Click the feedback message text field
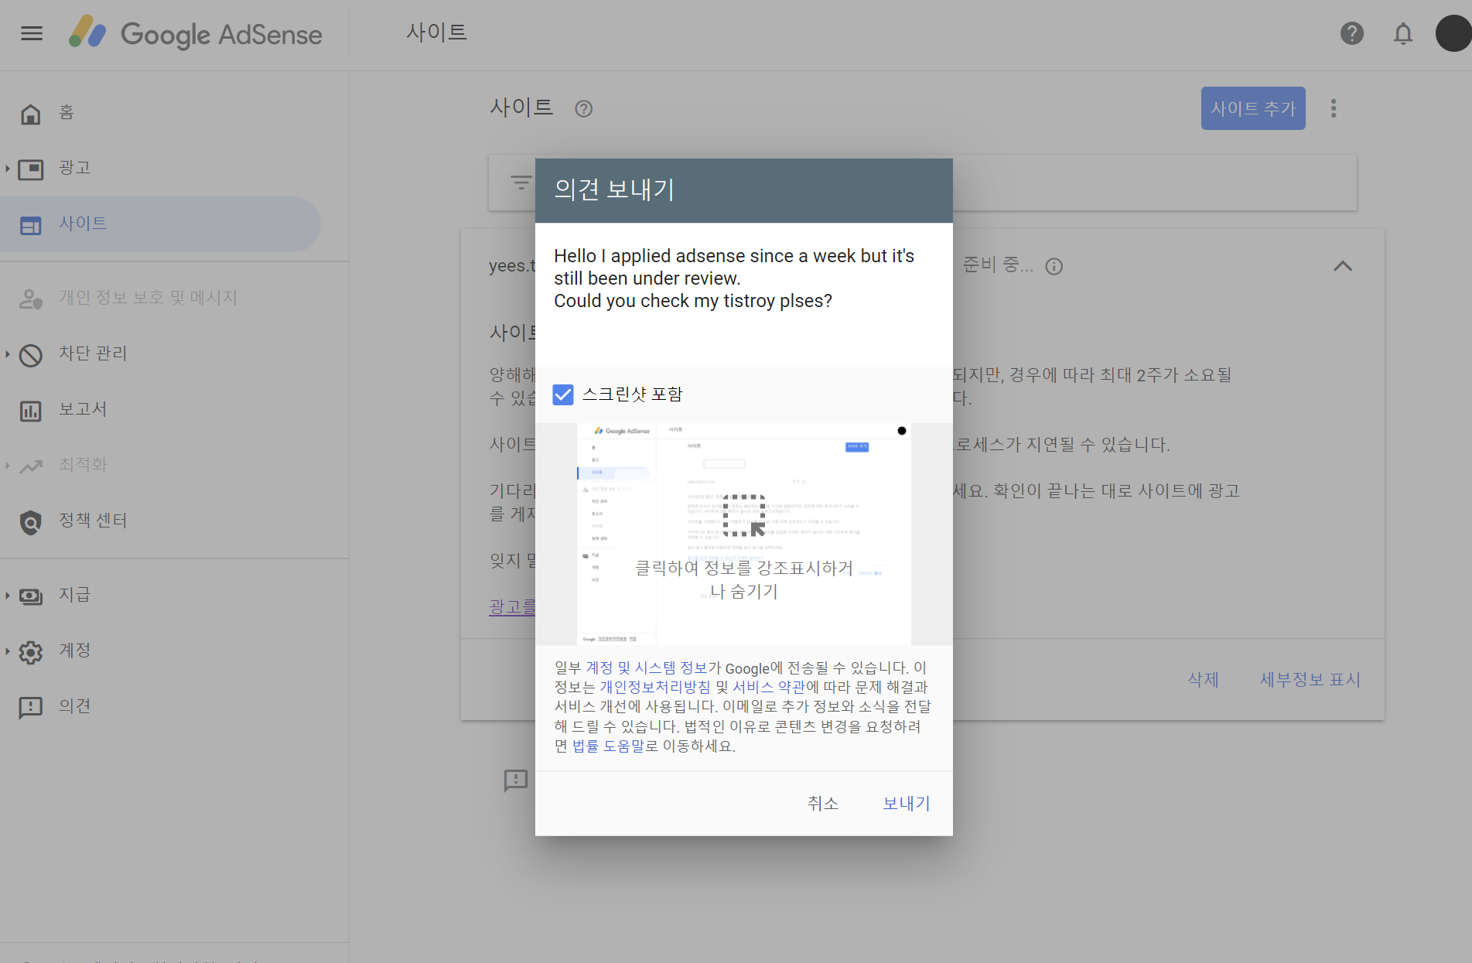1472x963 pixels. pyautogui.click(x=744, y=295)
